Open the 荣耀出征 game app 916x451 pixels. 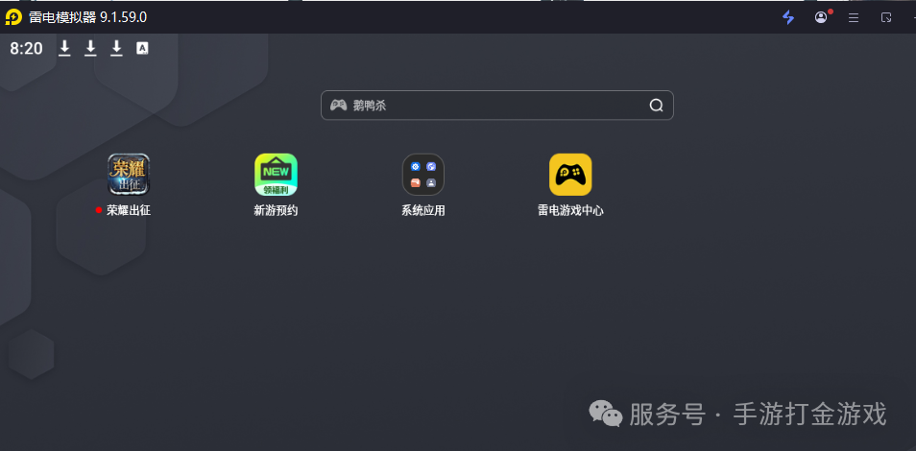tap(129, 174)
